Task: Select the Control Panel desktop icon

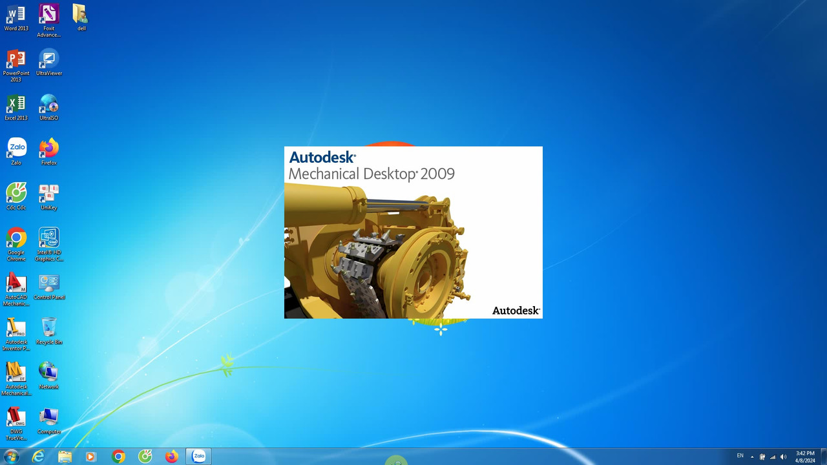Action: click(x=48, y=287)
